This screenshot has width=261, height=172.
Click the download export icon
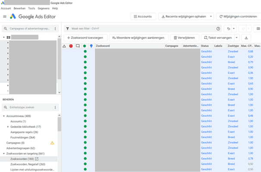[x=246, y=38]
